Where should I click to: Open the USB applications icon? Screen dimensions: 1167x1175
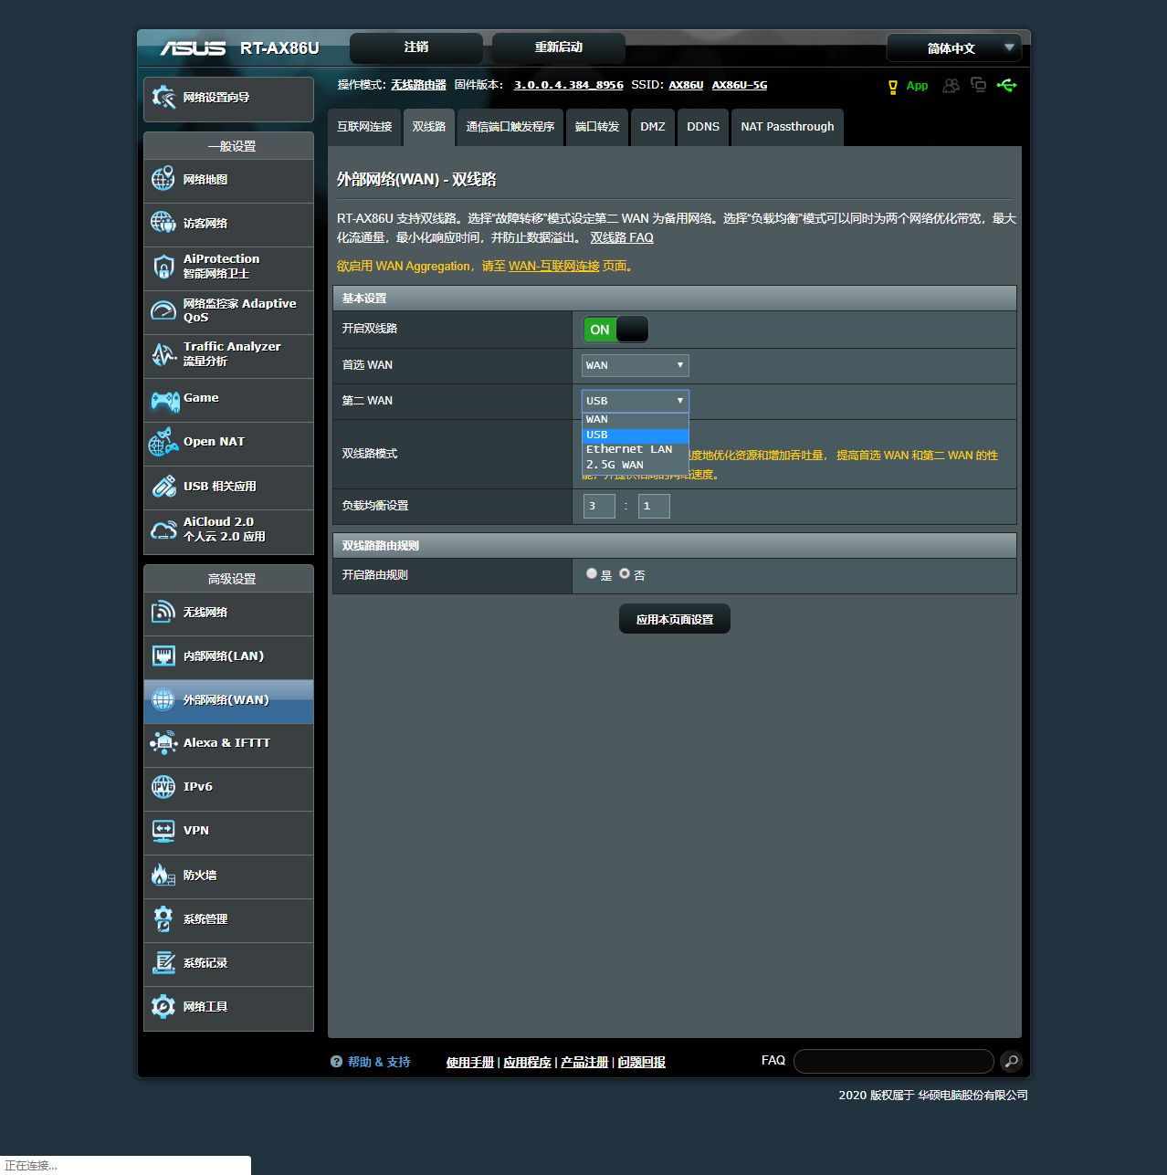(x=163, y=487)
